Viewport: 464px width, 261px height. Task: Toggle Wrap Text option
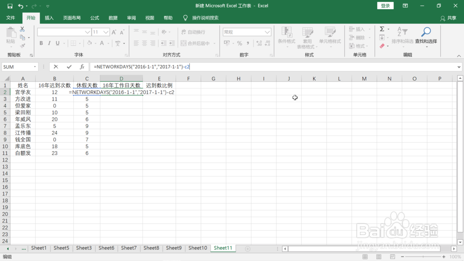point(193,32)
